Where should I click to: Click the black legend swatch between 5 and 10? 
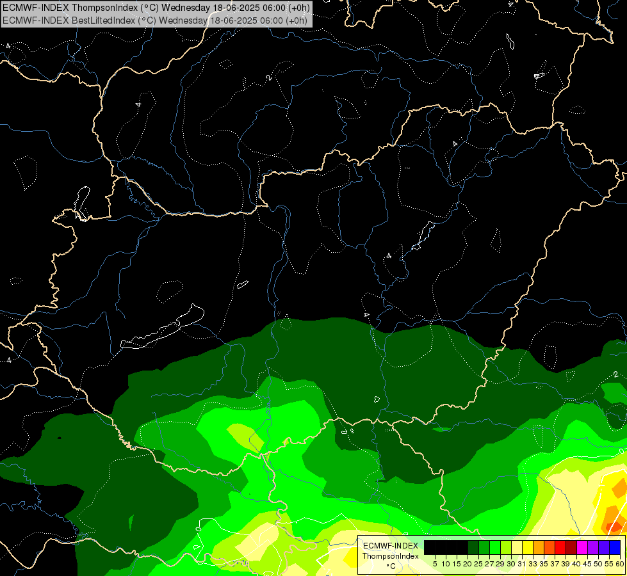click(440, 547)
